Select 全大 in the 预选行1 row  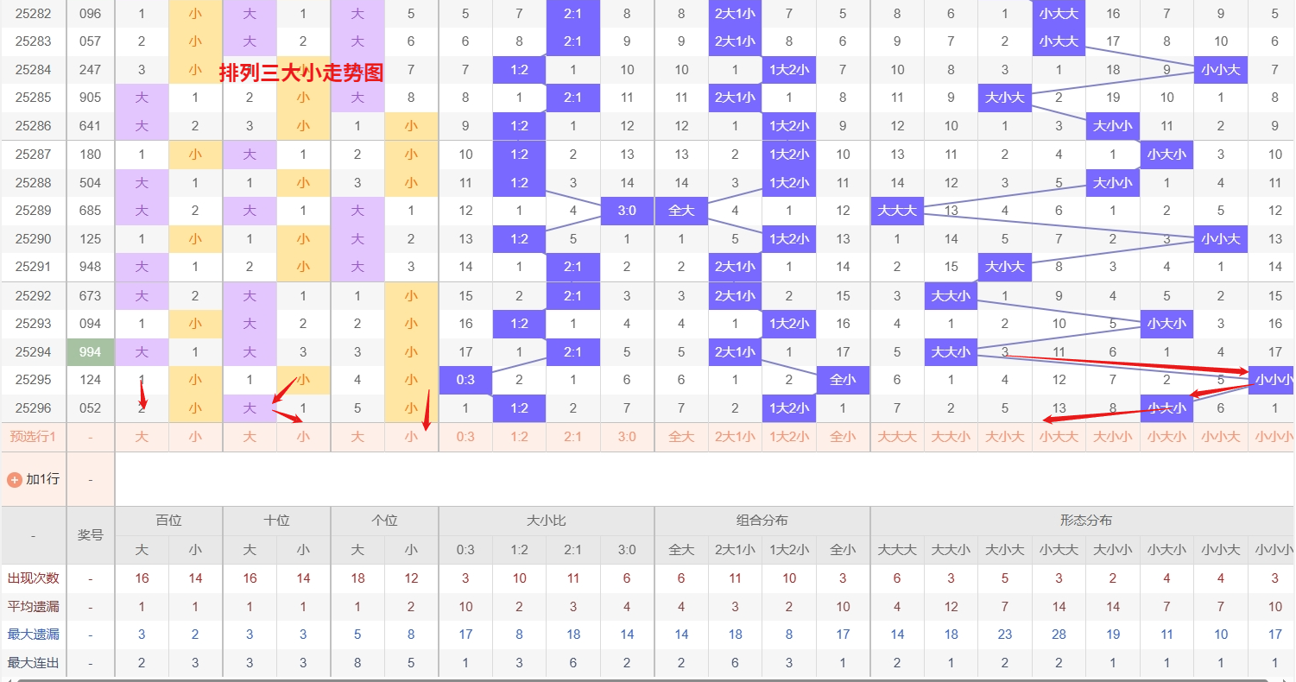[681, 437]
